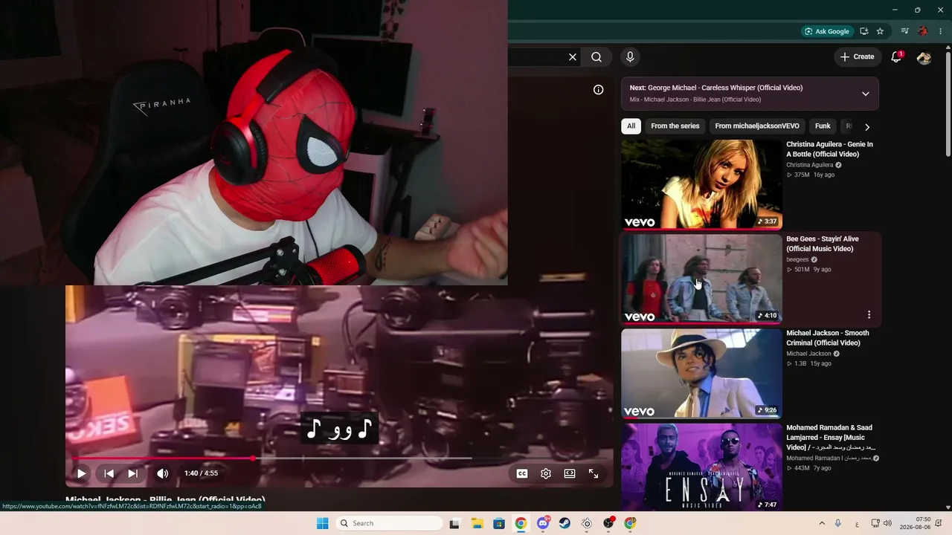Select the From the series chip
Viewport: 952px width, 535px height.
pos(675,126)
